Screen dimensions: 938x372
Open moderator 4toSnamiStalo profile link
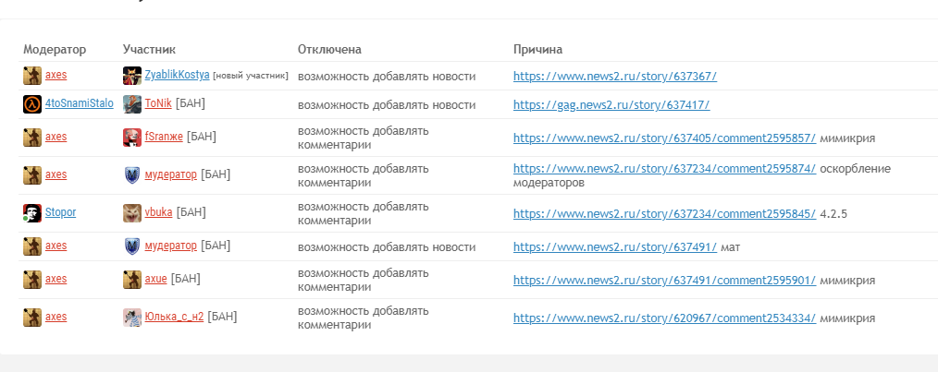(80, 103)
